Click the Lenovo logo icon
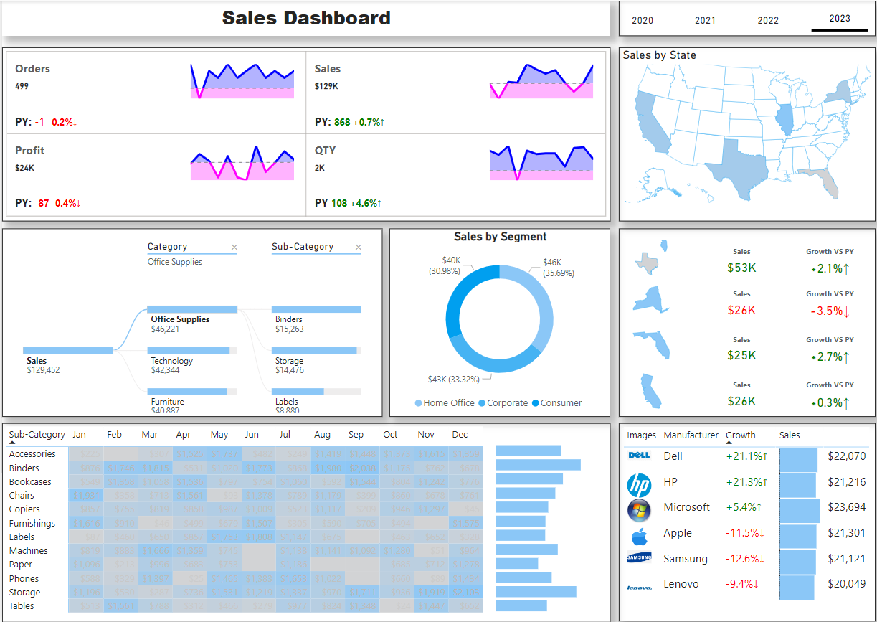877x622 pixels. 638,588
